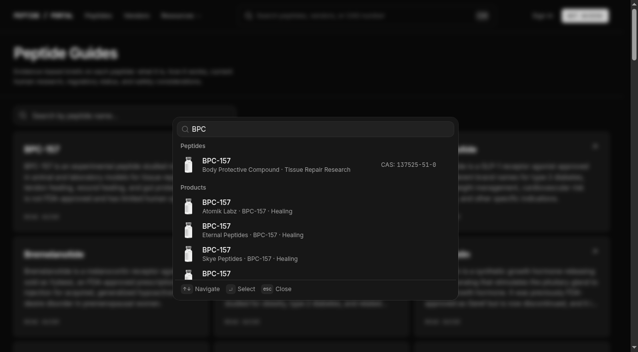Click the enter-key Select icon in the footer
This screenshot has height=352, width=638.
tap(231, 289)
